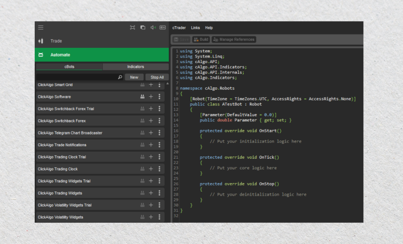The width and height of the screenshot is (403, 244).
Task: Select ClickAlgo Volatility Widgets Trial
Action: pyautogui.click(x=100, y=205)
